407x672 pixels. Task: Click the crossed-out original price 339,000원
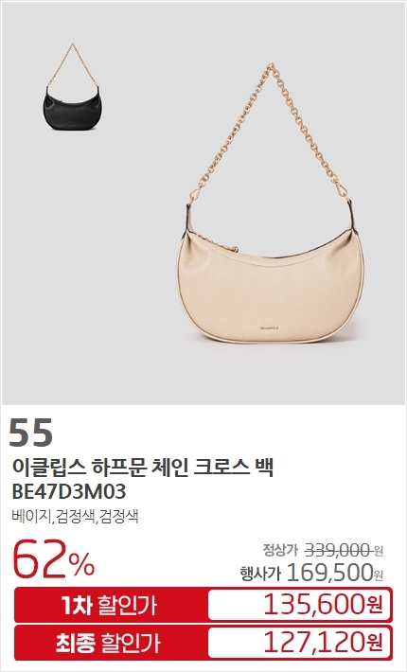[344, 549]
